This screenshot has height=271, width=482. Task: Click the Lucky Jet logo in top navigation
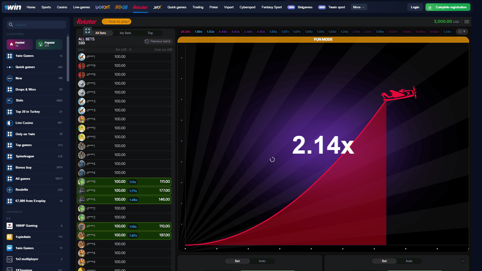tap(102, 7)
